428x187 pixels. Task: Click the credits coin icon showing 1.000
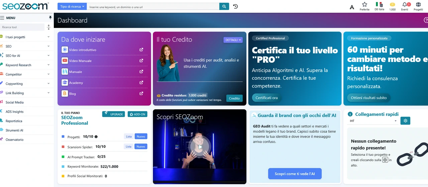(x=393, y=5)
